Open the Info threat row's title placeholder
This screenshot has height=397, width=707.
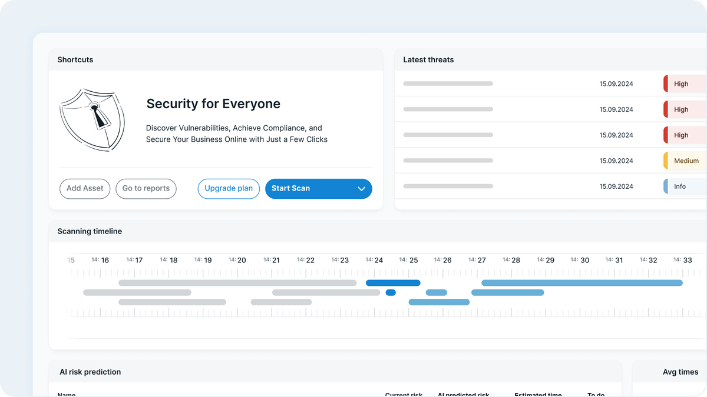(x=448, y=186)
